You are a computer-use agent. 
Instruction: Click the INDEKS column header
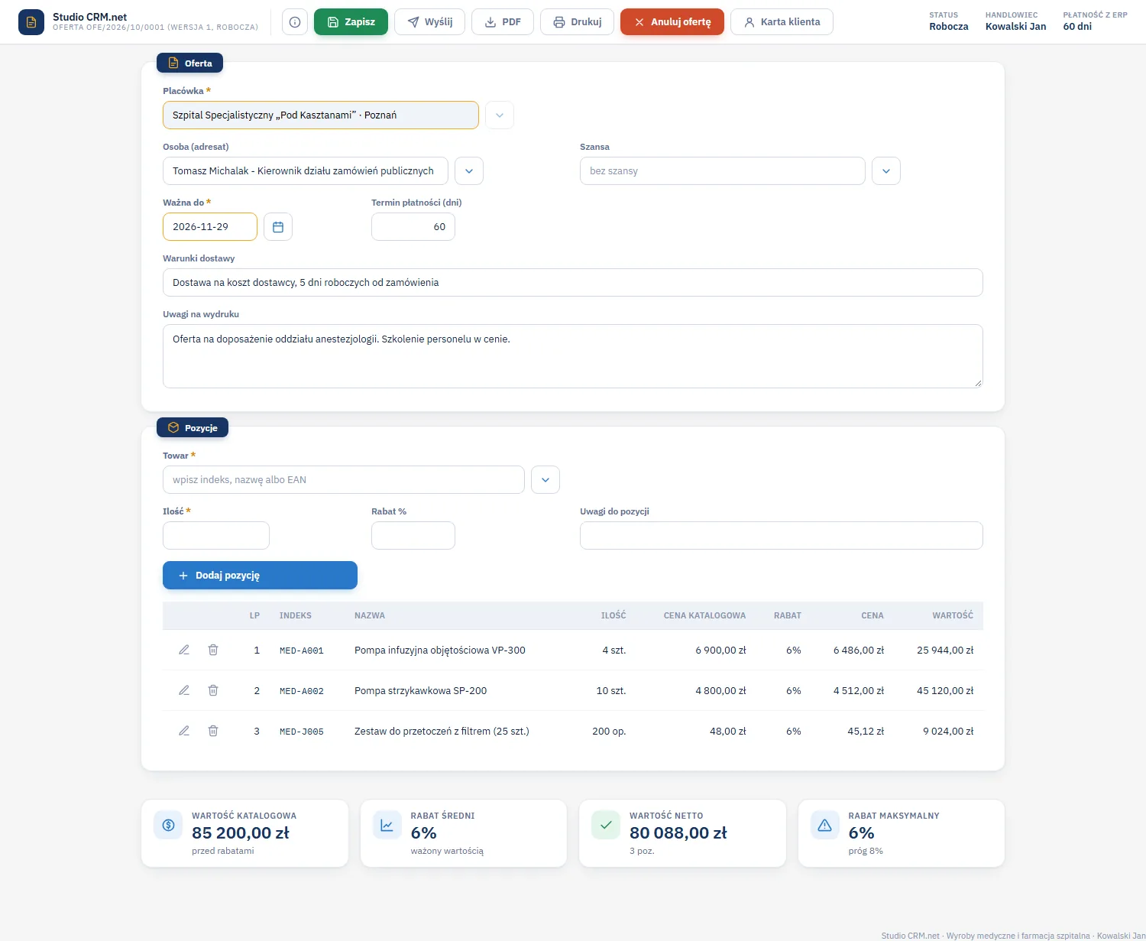[x=296, y=615]
